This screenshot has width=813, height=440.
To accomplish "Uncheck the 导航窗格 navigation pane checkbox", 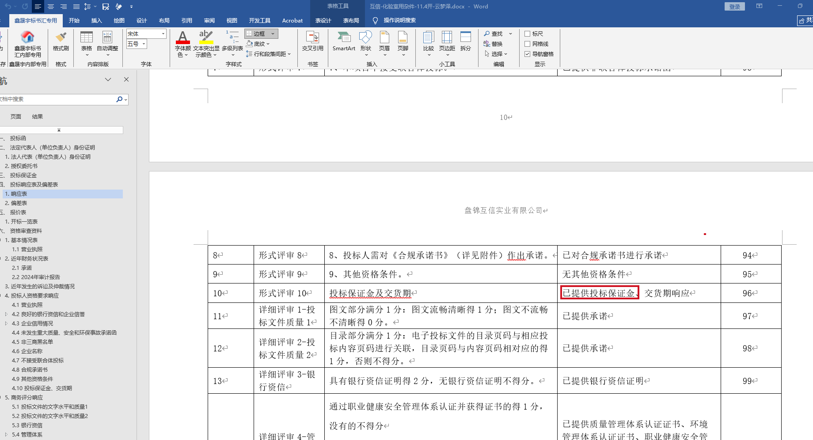I will point(527,54).
